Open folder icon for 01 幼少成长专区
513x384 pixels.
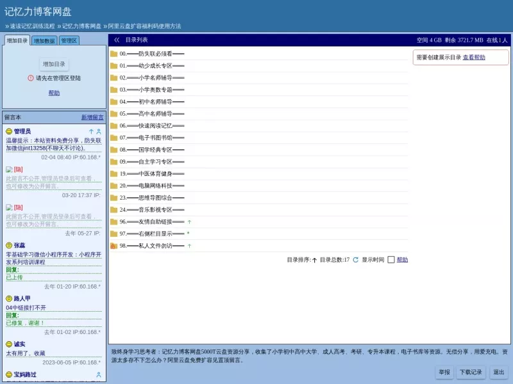point(114,66)
